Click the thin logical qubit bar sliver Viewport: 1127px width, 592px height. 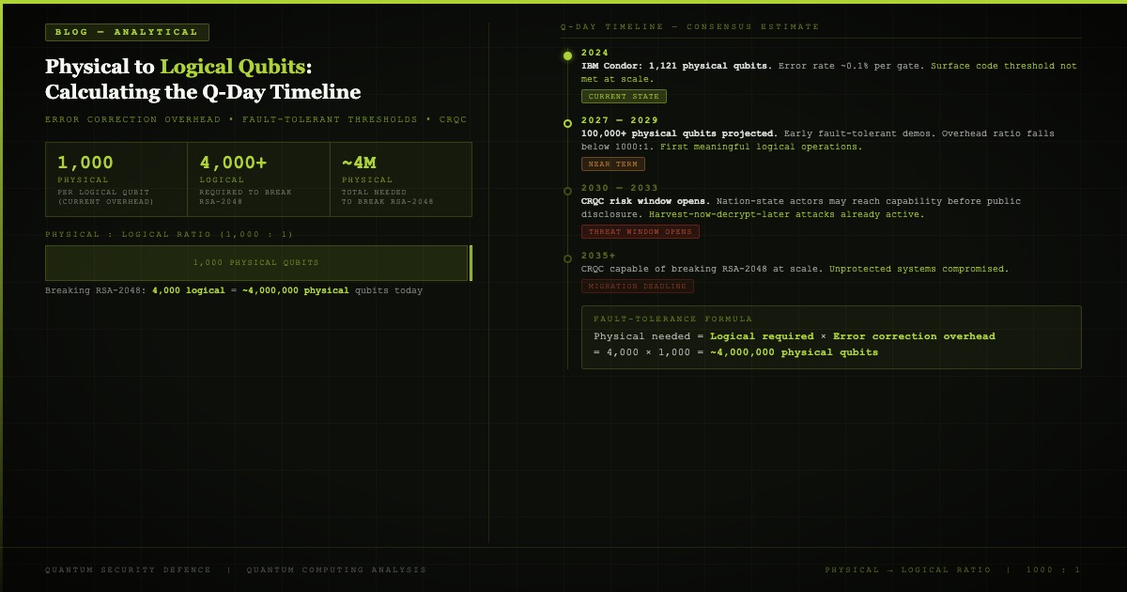click(471, 263)
